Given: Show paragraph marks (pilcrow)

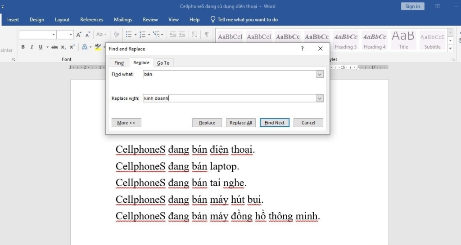Looking at the screenshot, I should click(x=207, y=35).
